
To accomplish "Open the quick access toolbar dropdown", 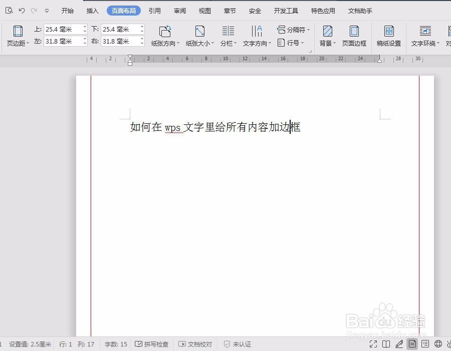I will coord(47,11).
